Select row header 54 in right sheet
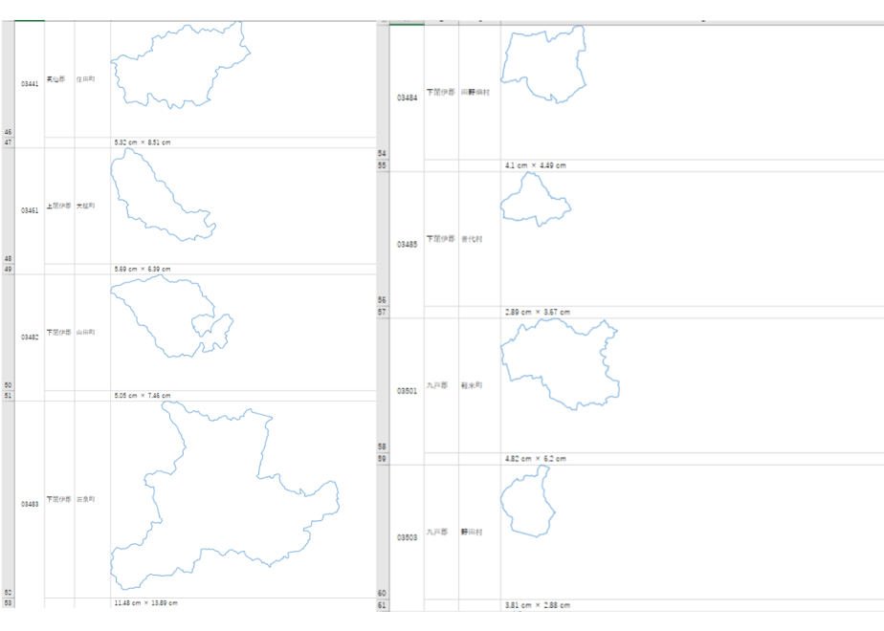 coord(383,93)
